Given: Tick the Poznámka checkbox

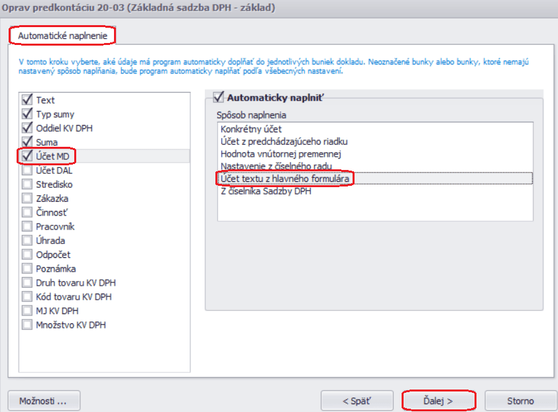Looking at the screenshot, I should [x=27, y=268].
